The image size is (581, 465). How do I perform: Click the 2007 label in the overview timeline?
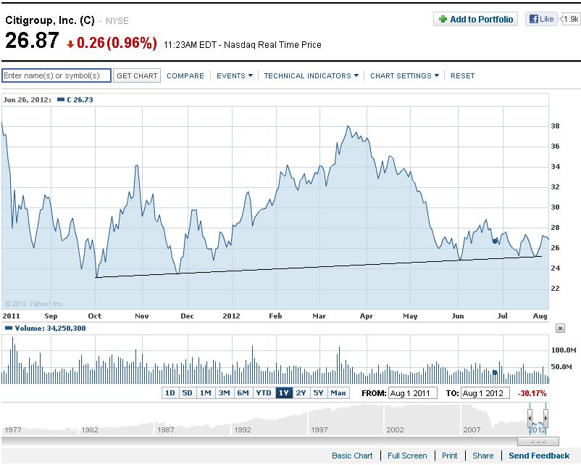(472, 429)
